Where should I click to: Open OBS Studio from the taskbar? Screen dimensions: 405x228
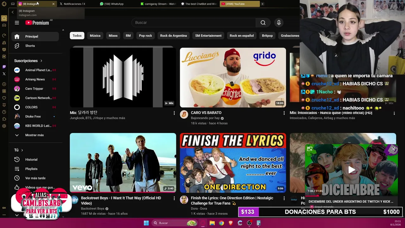coord(249,223)
